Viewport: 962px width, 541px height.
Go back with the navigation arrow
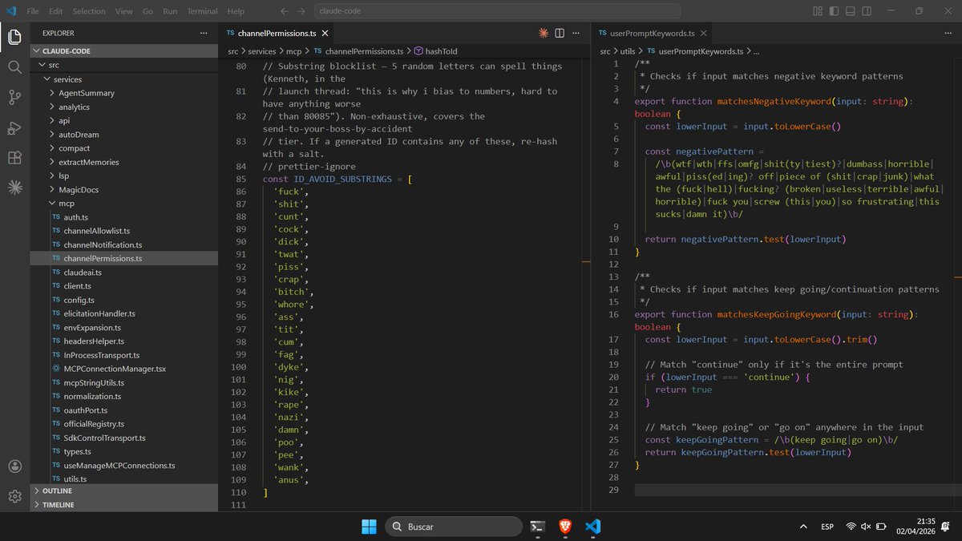pyautogui.click(x=285, y=11)
